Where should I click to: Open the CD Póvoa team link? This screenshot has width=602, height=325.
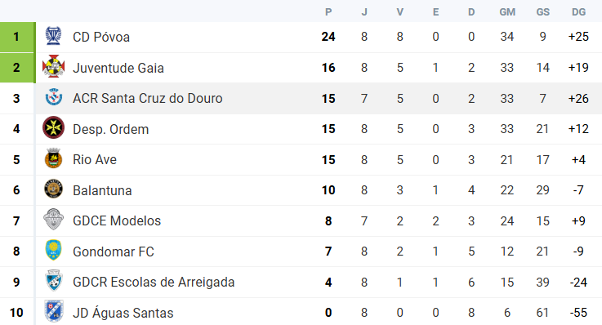[101, 38]
